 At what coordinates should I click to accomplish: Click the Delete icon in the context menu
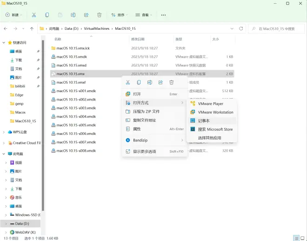point(171,82)
